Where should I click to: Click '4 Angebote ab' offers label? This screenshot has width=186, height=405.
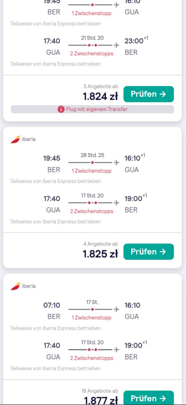click(x=100, y=244)
